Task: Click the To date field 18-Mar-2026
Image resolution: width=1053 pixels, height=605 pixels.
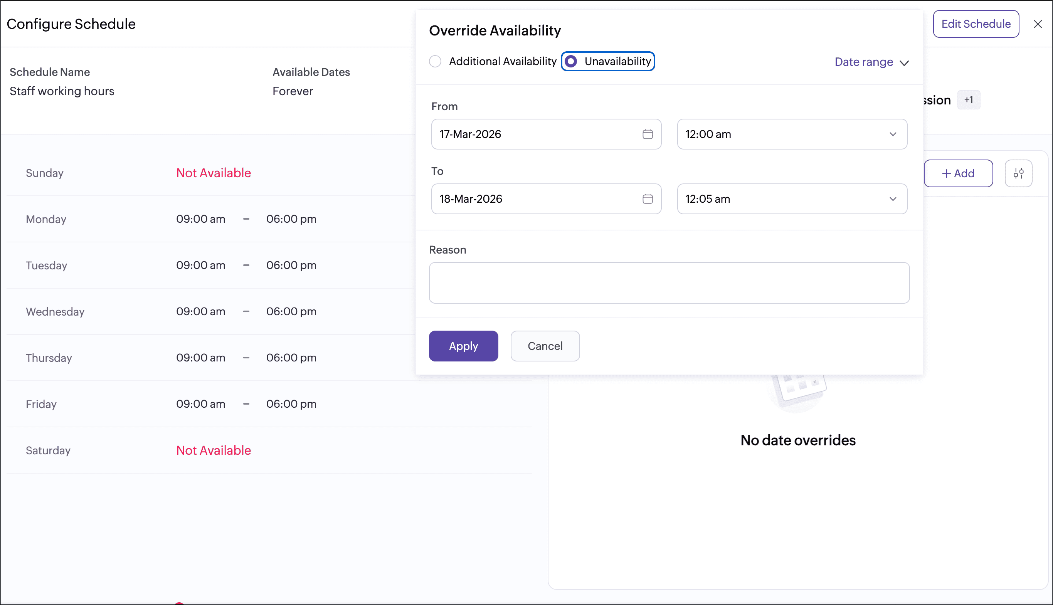Action: click(x=536, y=199)
